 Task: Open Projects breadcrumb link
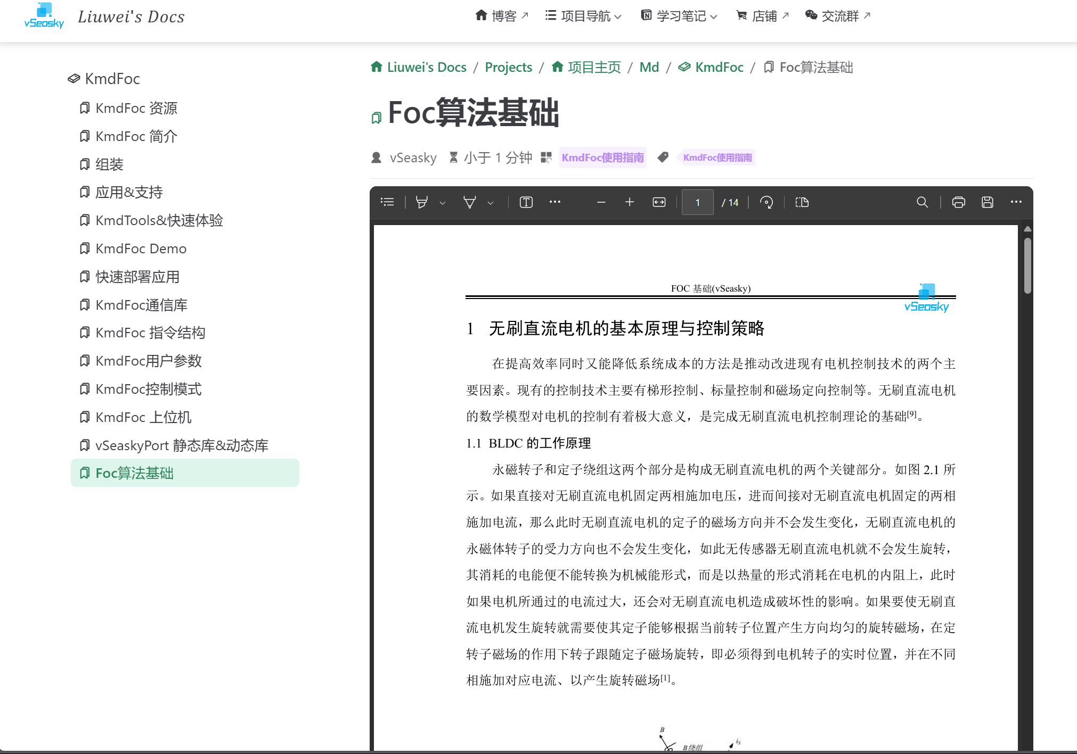click(508, 67)
